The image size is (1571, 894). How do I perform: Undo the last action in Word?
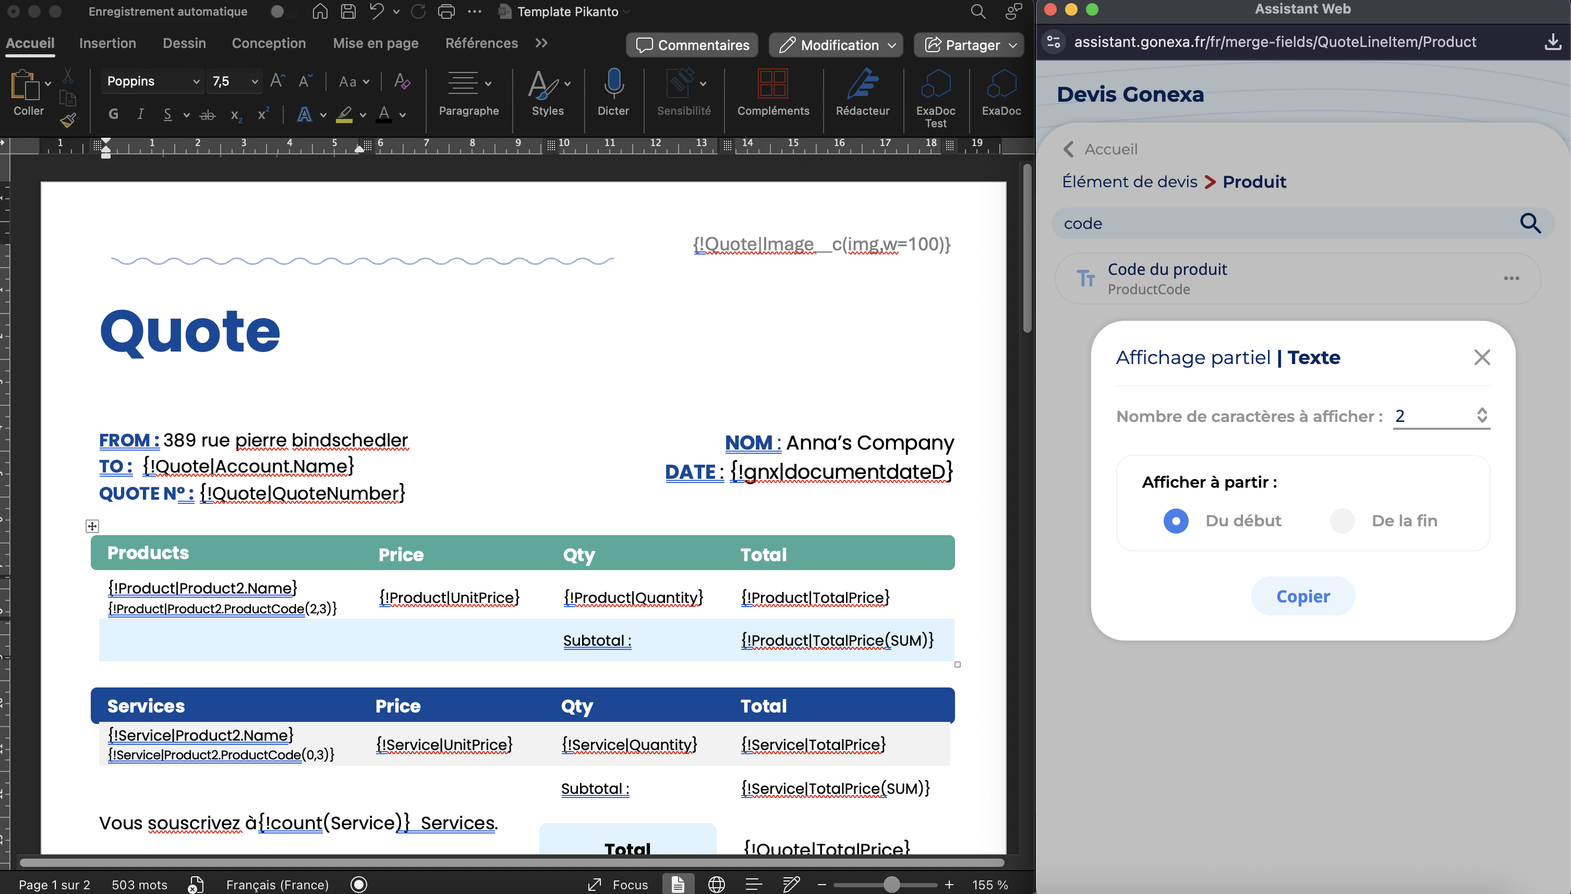point(377,11)
